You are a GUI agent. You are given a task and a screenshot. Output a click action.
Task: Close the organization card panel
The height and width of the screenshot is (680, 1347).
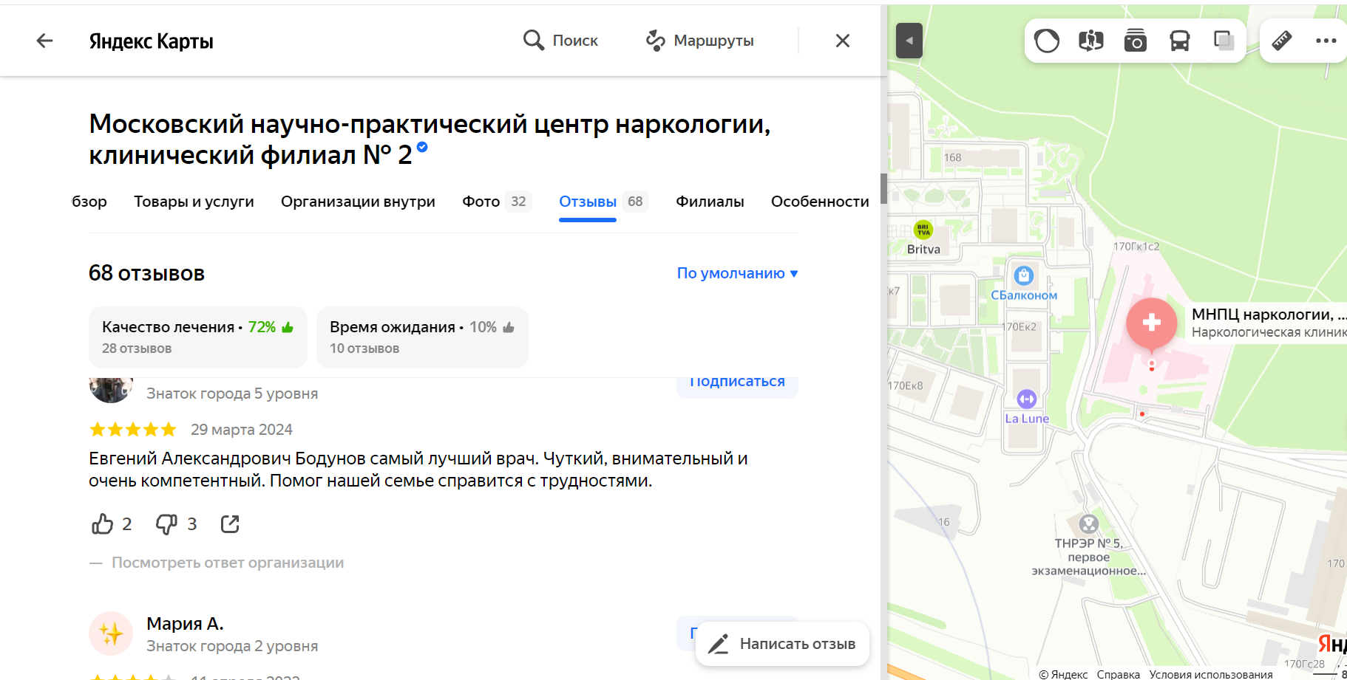pos(843,41)
